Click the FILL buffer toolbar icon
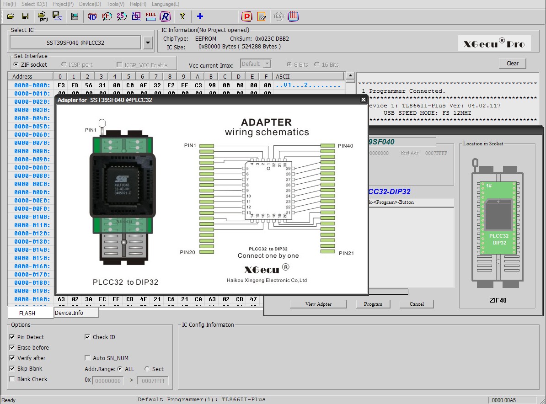The height and width of the screenshot is (404, 546). click(x=150, y=16)
